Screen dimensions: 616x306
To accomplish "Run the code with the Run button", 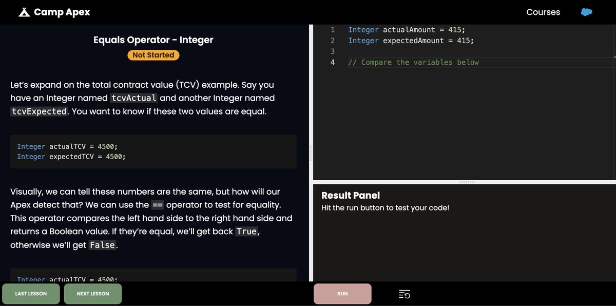I will click(x=342, y=294).
